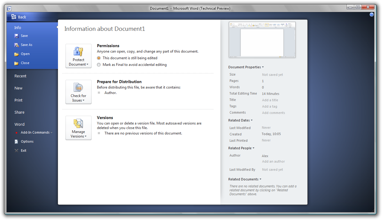Click the Word application icon in title bar
Viewport: 382px width, 220px height.
pos(9,8)
